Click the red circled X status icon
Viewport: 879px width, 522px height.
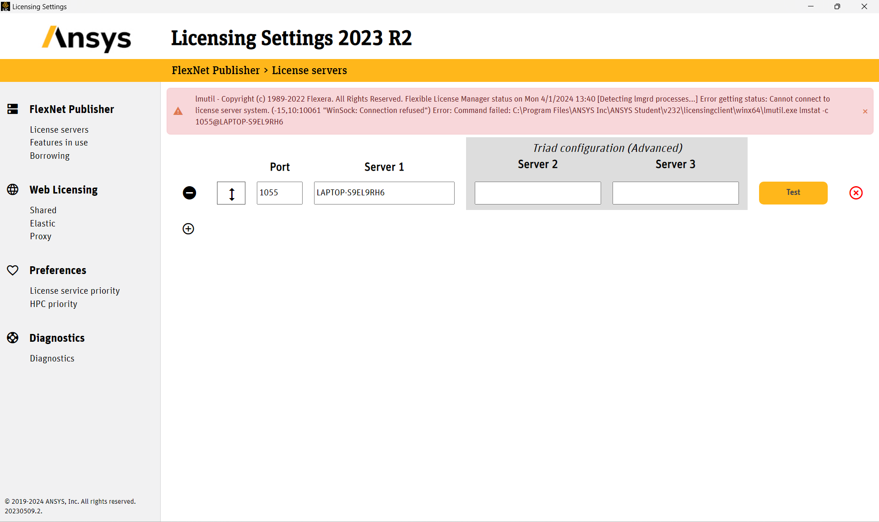[856, 193]
